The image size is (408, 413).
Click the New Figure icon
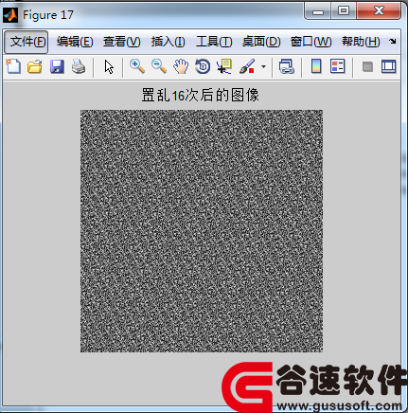[13, 66]
